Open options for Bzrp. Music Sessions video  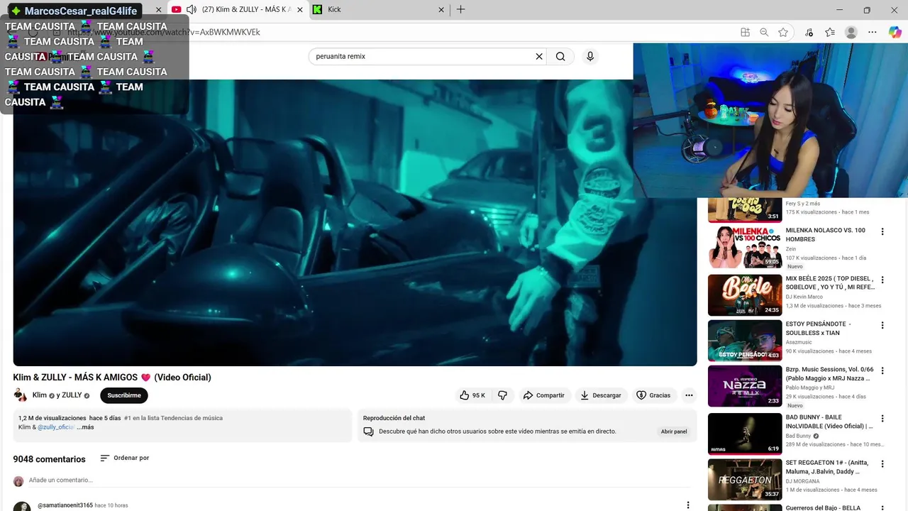tap(882, 372)
